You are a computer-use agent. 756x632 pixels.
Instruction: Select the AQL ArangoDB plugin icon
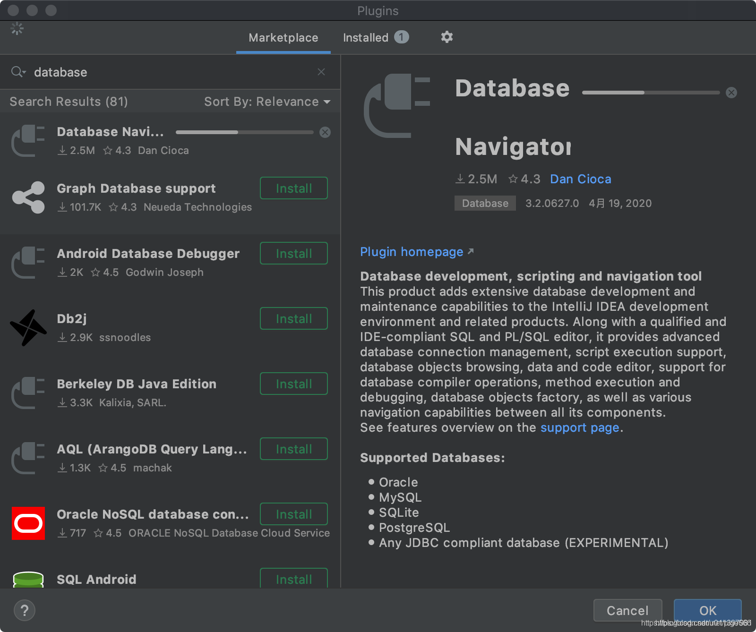[28, 458]
